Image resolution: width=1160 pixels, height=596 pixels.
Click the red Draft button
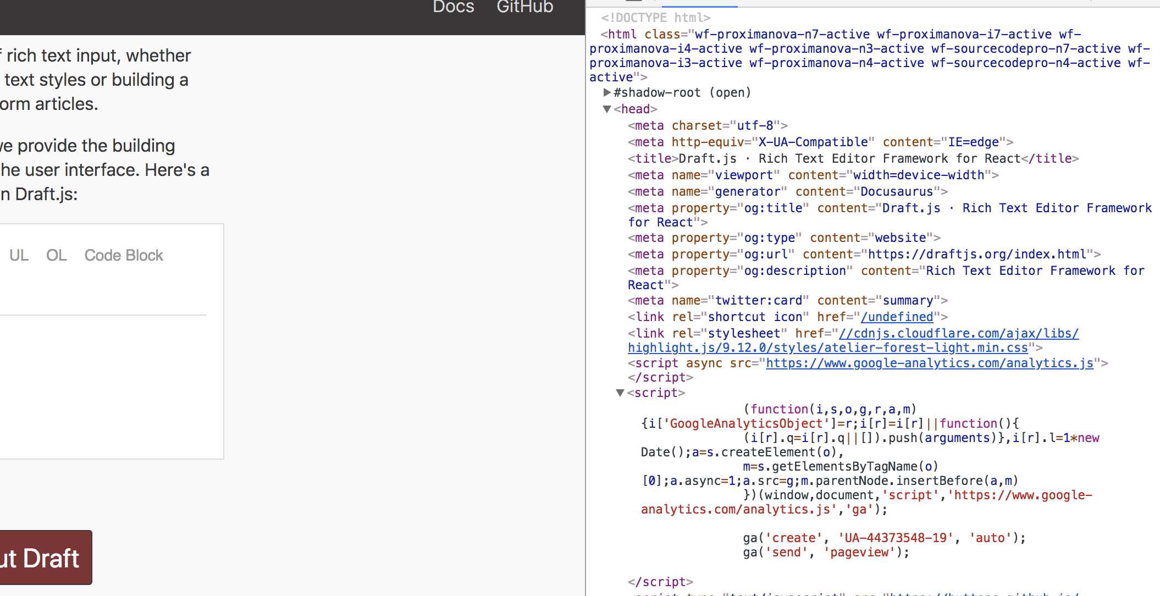point(45,558)
